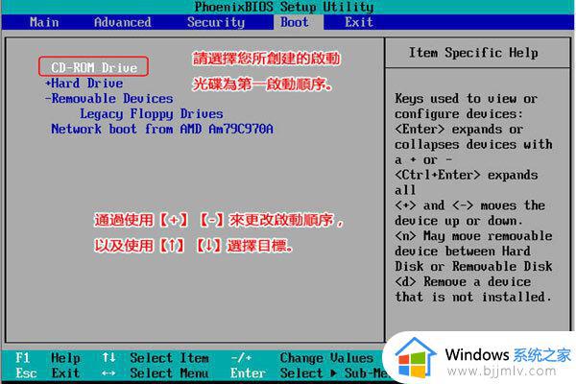Click the -/+ Change Values hint
This screenshot has width=576, height=384.
(x=302, y=358)
